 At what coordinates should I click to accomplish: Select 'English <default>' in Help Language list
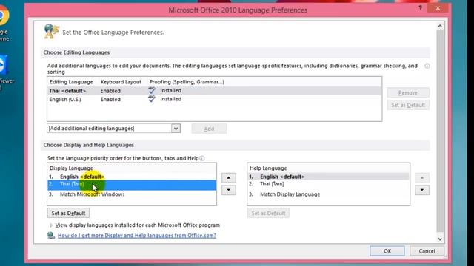(x=328, y=177)
